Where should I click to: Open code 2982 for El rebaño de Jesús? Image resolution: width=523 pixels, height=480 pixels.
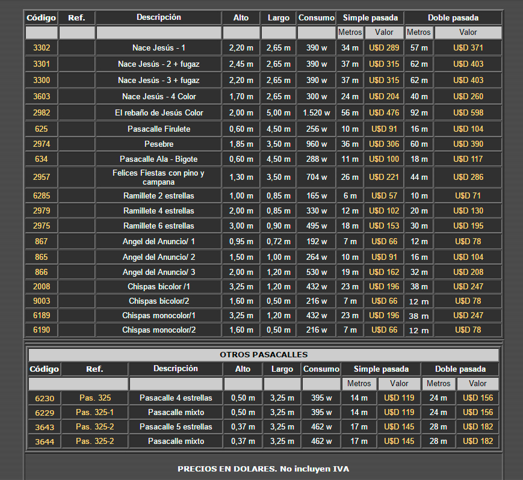click(x=42, y=112)
